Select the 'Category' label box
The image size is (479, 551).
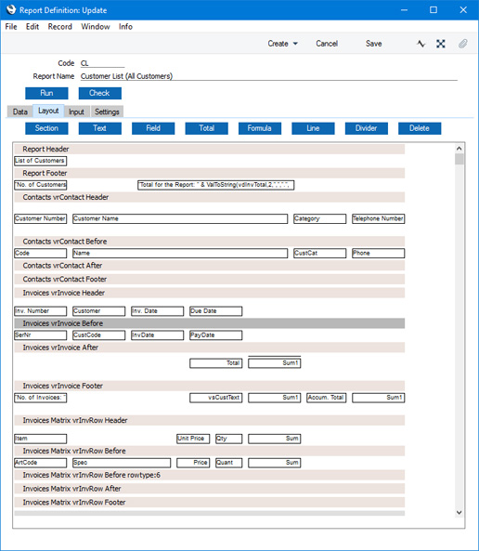click(x=320, y=218)
